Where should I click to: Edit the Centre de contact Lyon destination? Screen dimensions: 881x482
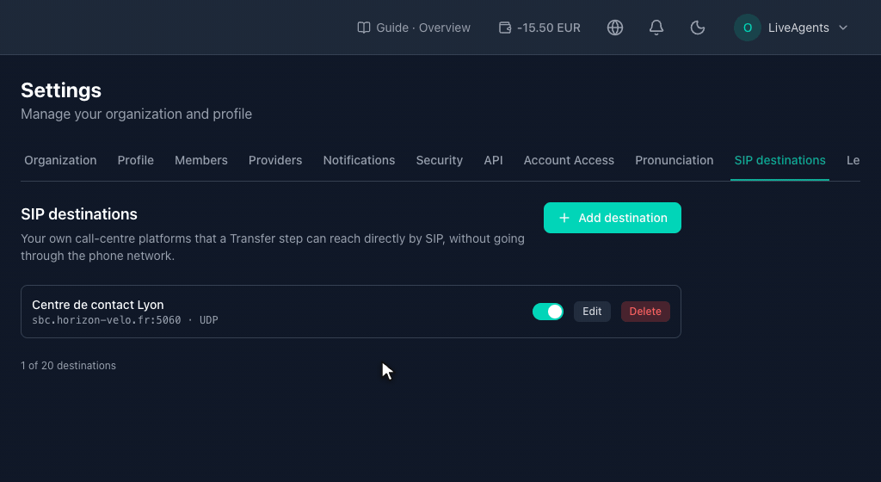(x=592, y=312)
